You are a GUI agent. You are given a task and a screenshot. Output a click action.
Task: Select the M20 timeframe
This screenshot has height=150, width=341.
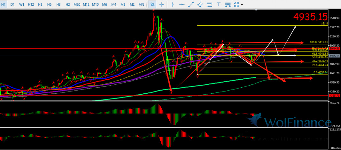[77, 4]
